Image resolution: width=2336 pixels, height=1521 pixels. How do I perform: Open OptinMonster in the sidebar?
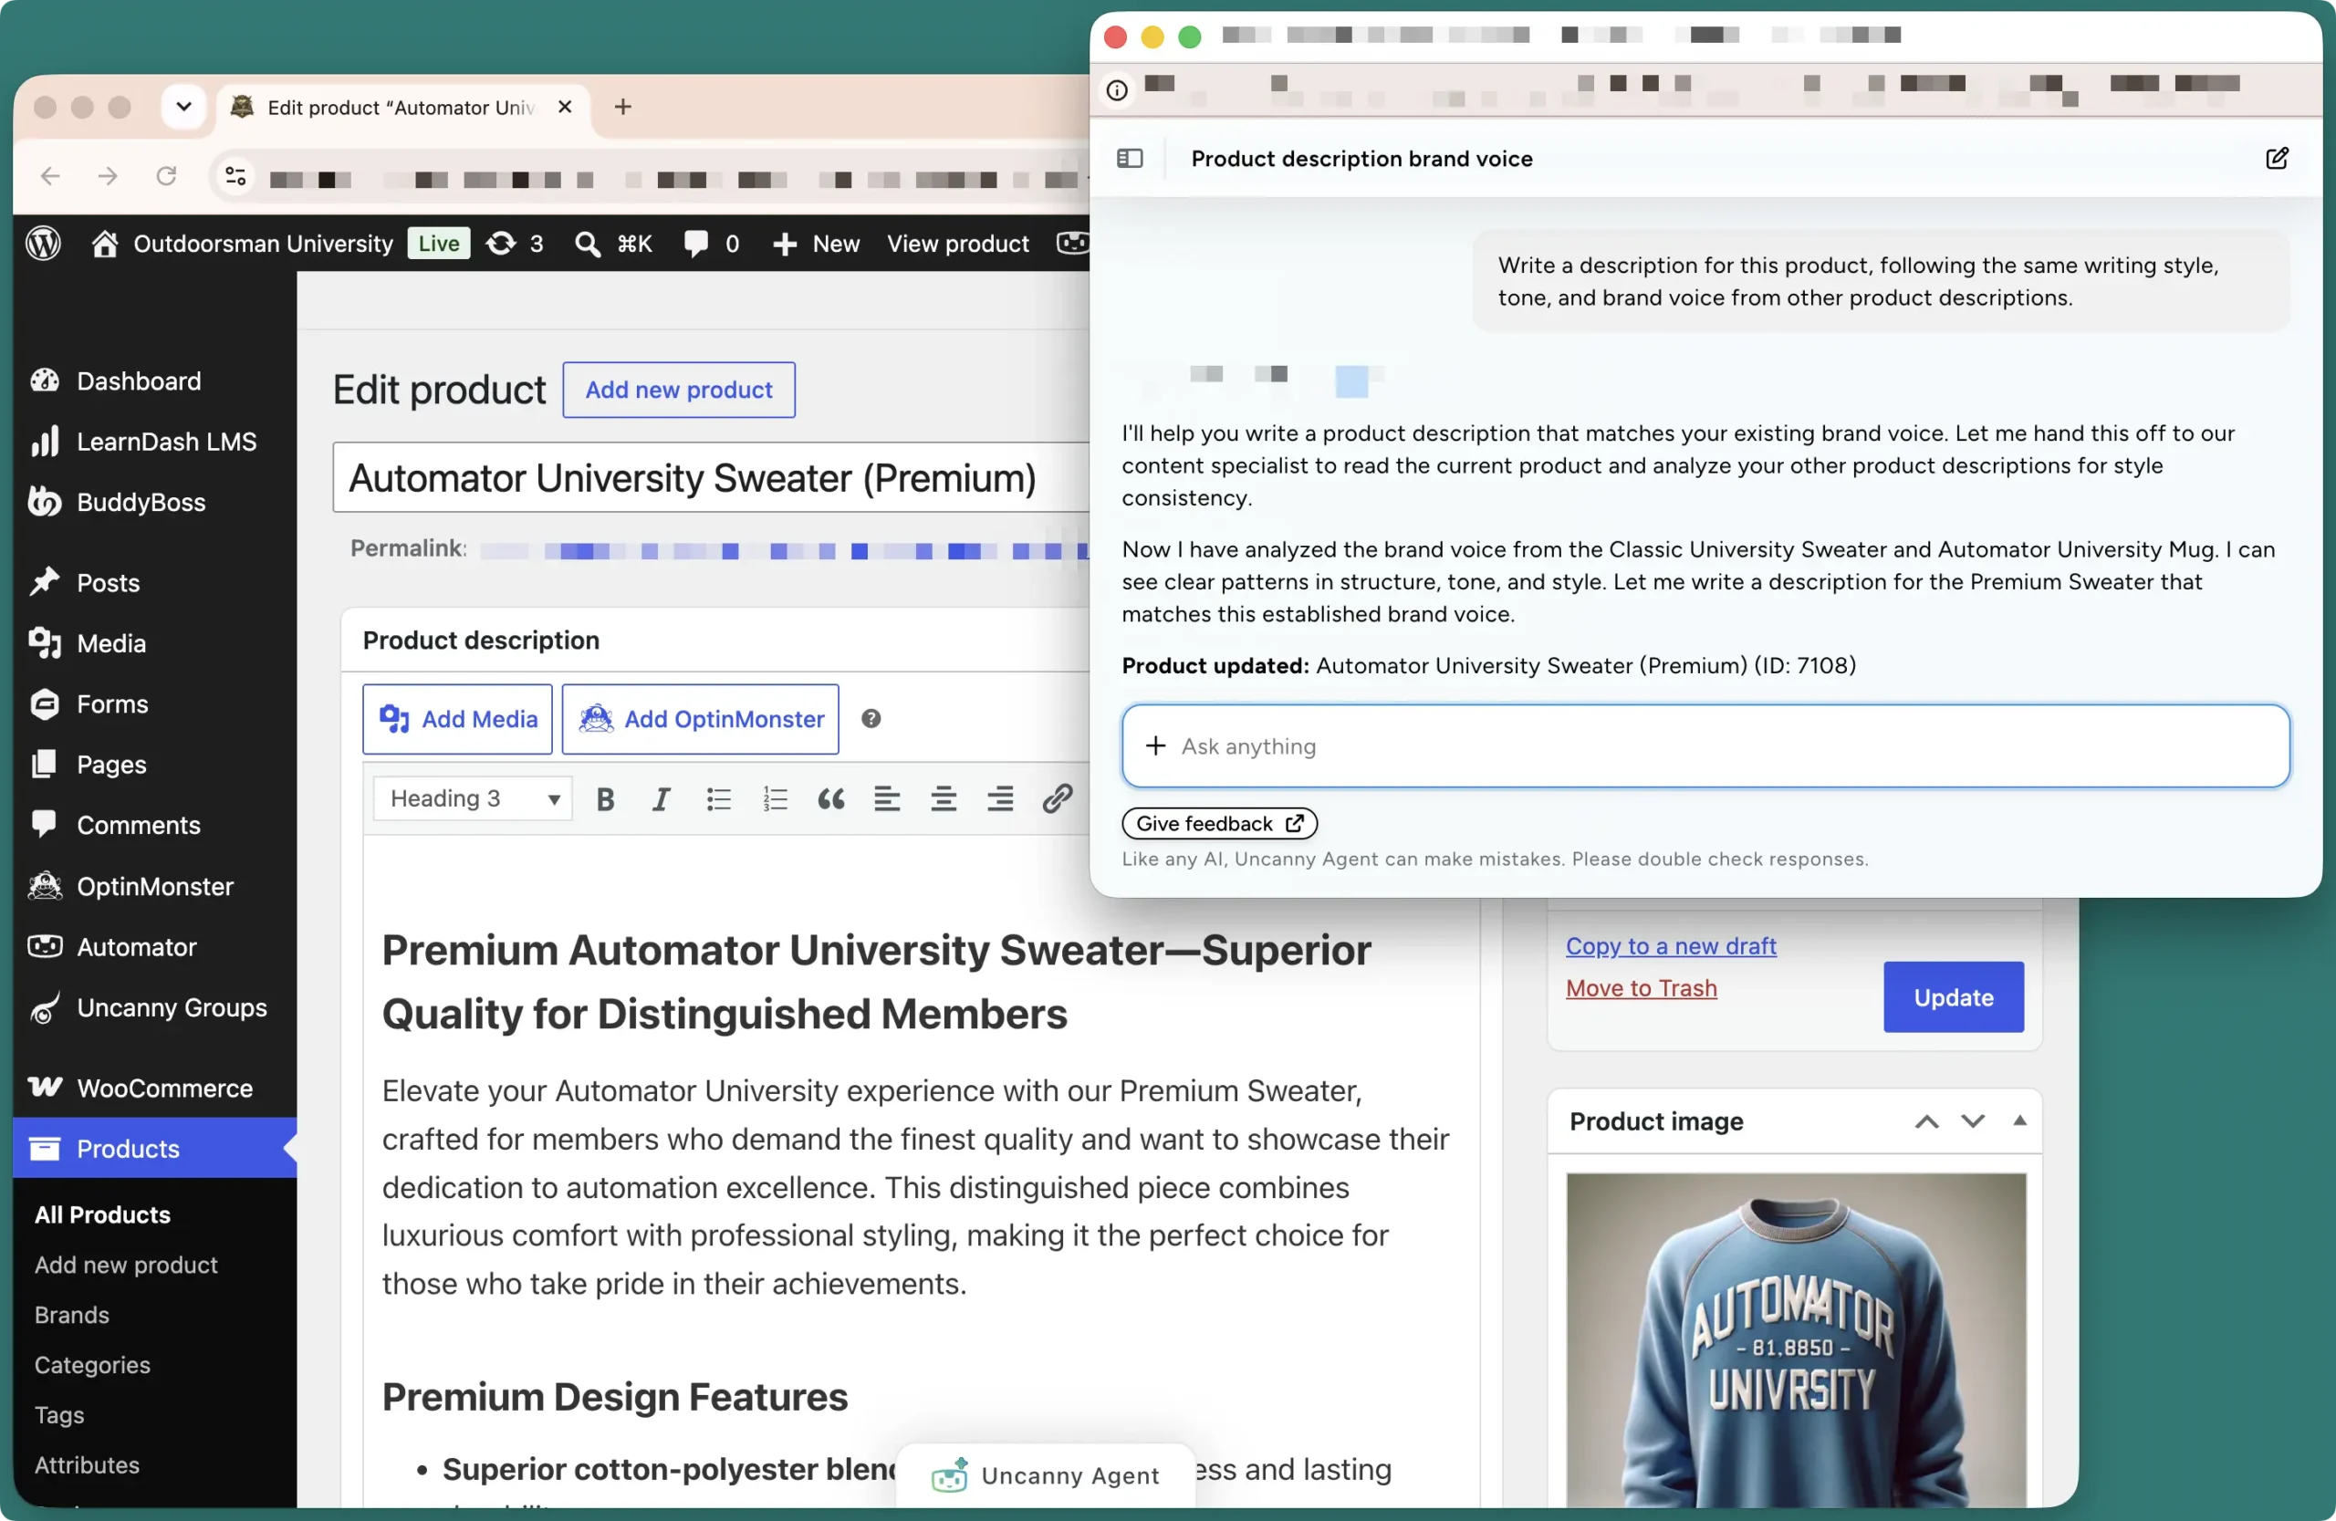[x=155, y=887]
